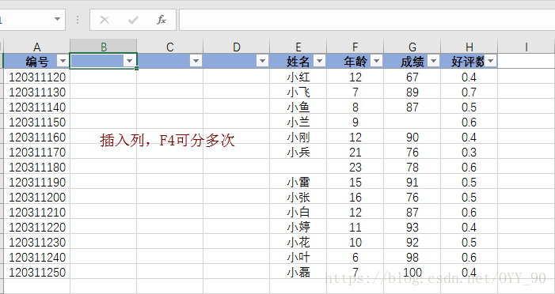555x294 pixels.
Task: Click into the formula bar input field
Action: (x=367, y=20)
